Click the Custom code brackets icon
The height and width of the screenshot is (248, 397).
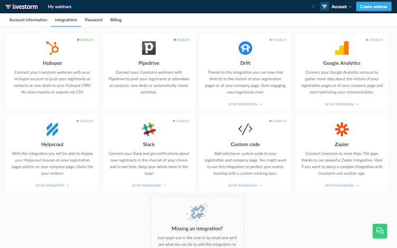point(245,129)
